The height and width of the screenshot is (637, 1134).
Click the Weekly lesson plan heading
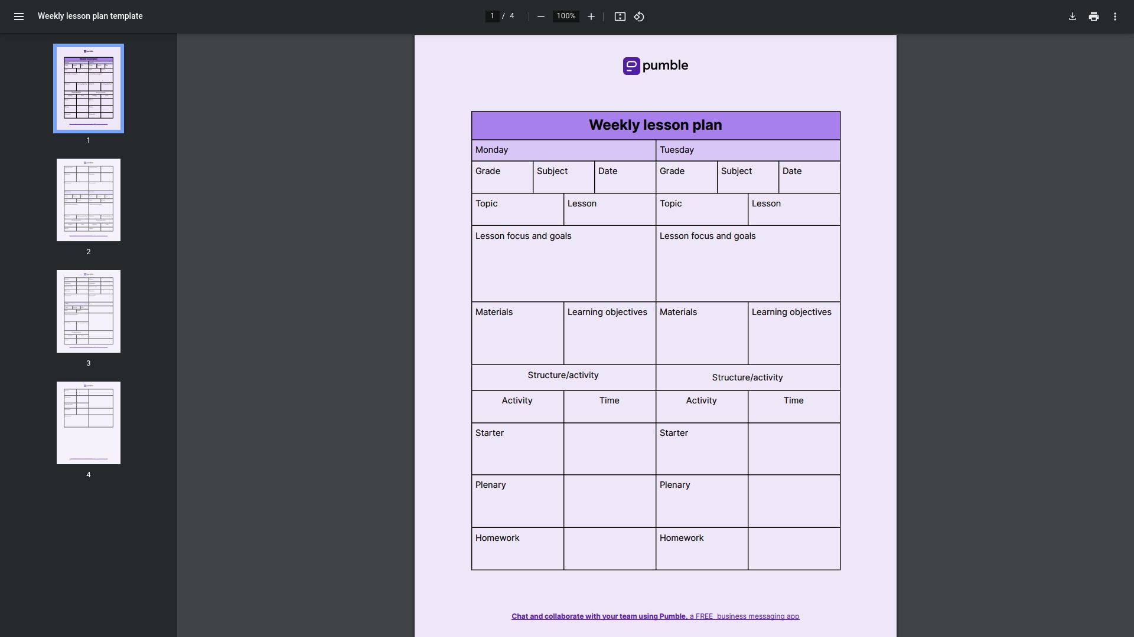click(x=656, y=125)
